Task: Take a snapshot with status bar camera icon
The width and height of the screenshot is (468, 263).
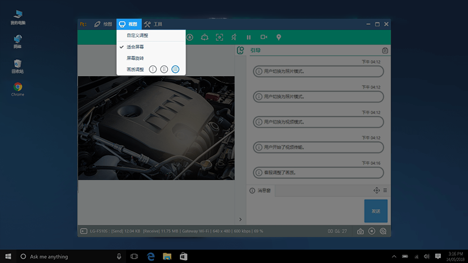Action: (360, 231)
